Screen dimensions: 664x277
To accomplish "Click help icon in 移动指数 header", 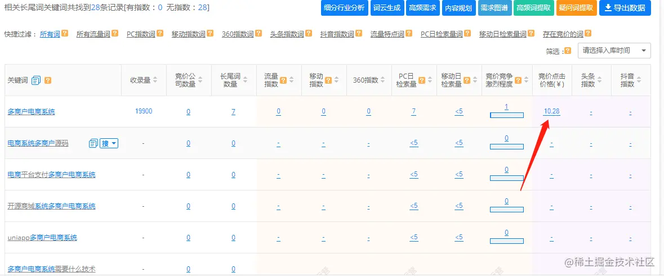I will (x=328, y=80).
